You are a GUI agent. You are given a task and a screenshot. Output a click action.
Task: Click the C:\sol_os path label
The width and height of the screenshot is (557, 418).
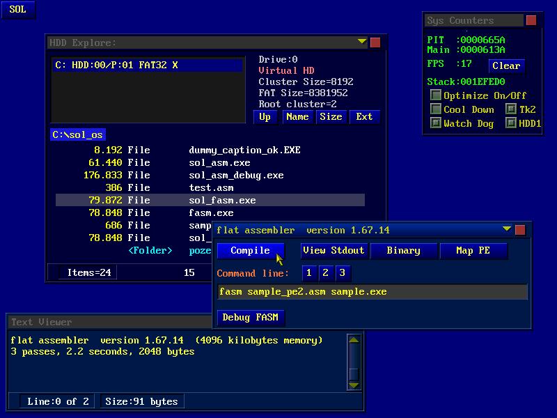coord(78,134)
